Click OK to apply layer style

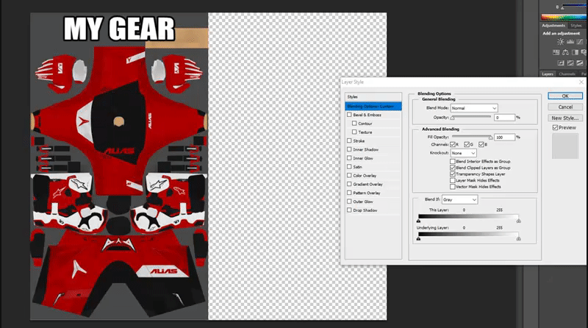(565, 96)
